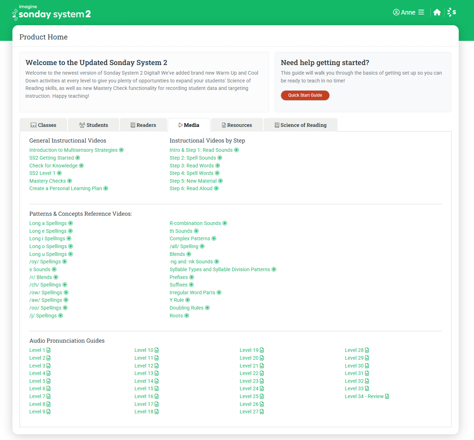Open Syllable Types and Syllable Division Patterns
Viewport: 474px width, 440px height.
coord(220,269)
